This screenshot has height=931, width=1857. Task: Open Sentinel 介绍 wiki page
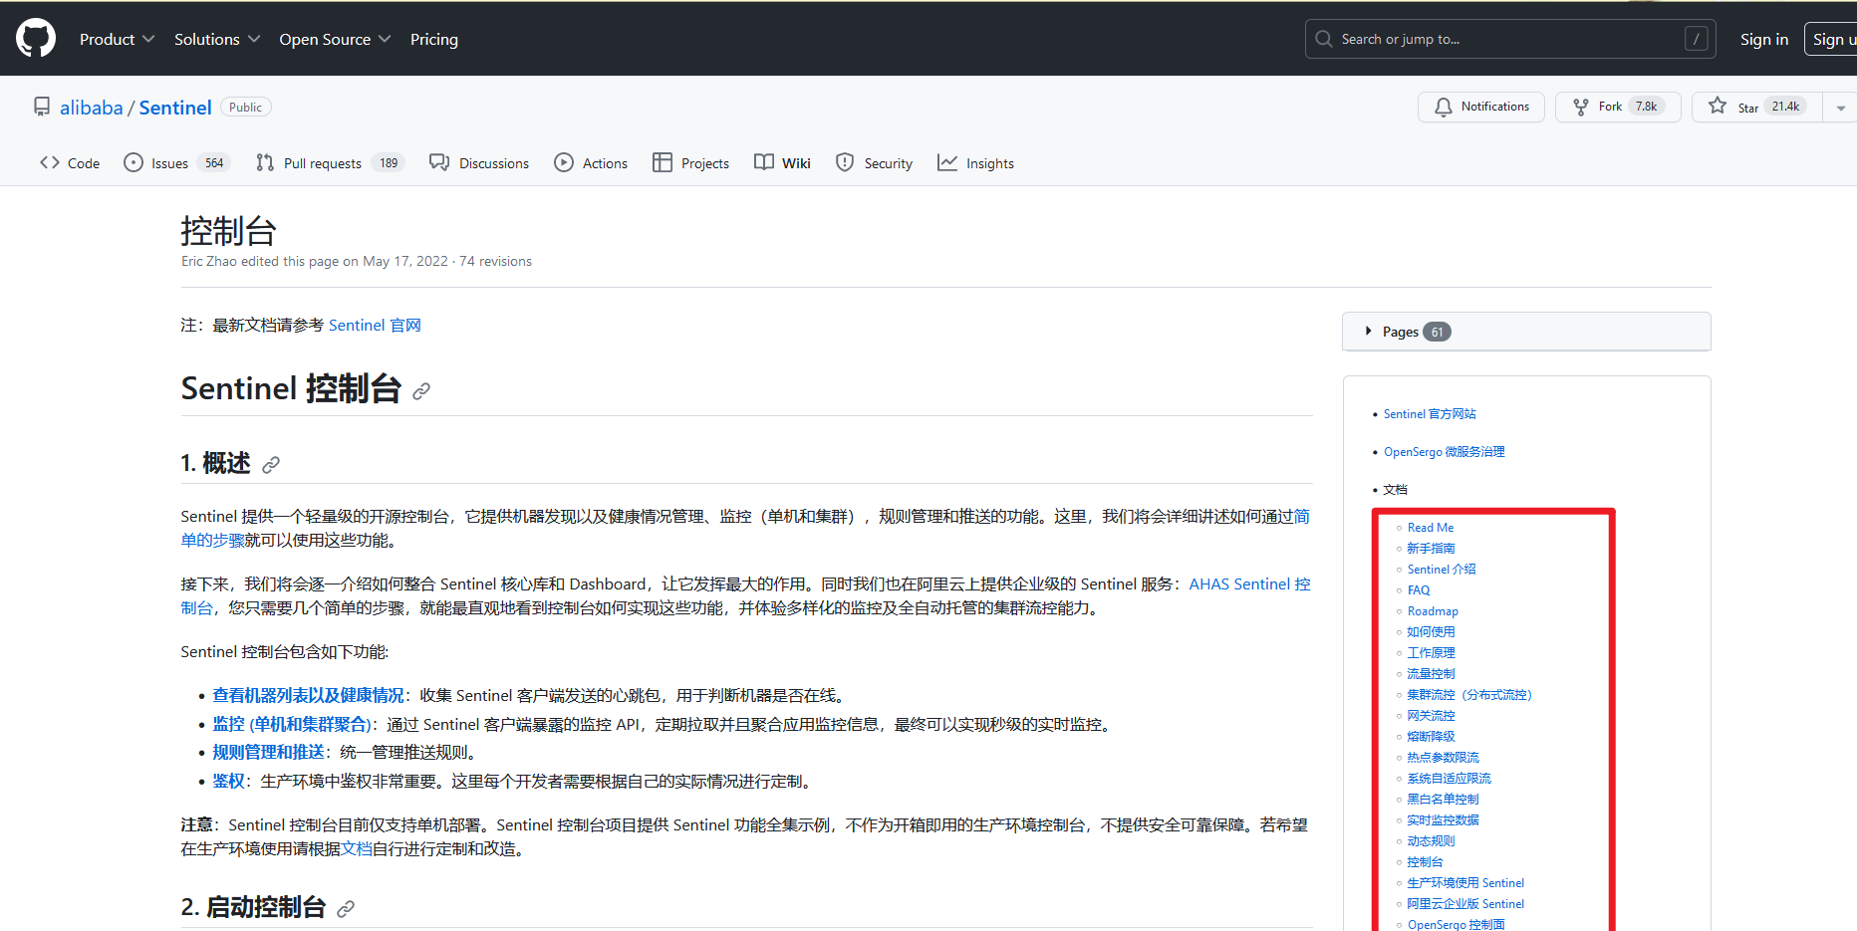point(1442,570)
